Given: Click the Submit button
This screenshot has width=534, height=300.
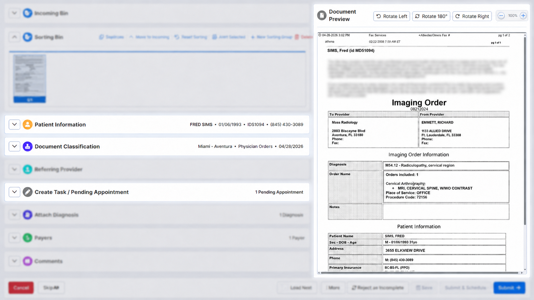Looking at the screenshot, I should (x=509, y=288).
